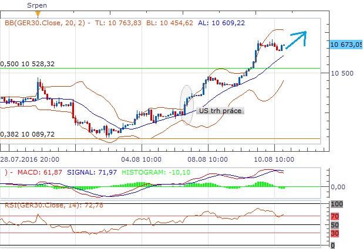Select the 0,500 Fibonacci level label
Image resolution: width=363 pixels, height=249 pixels.
click(x=27, y=64)
